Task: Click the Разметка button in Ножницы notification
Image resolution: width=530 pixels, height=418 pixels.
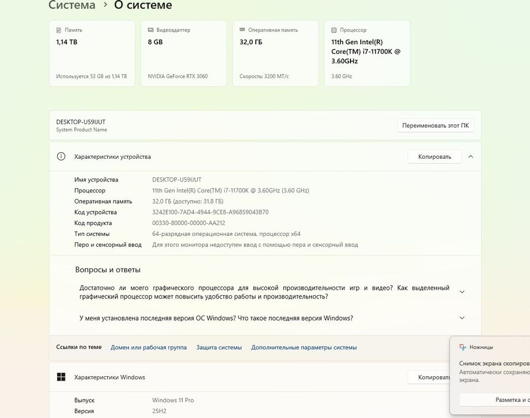Action: click(x=494, y=399)
